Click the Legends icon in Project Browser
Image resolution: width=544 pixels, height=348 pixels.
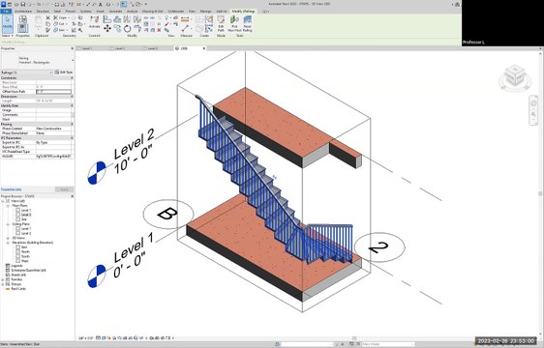pos(8,266)
